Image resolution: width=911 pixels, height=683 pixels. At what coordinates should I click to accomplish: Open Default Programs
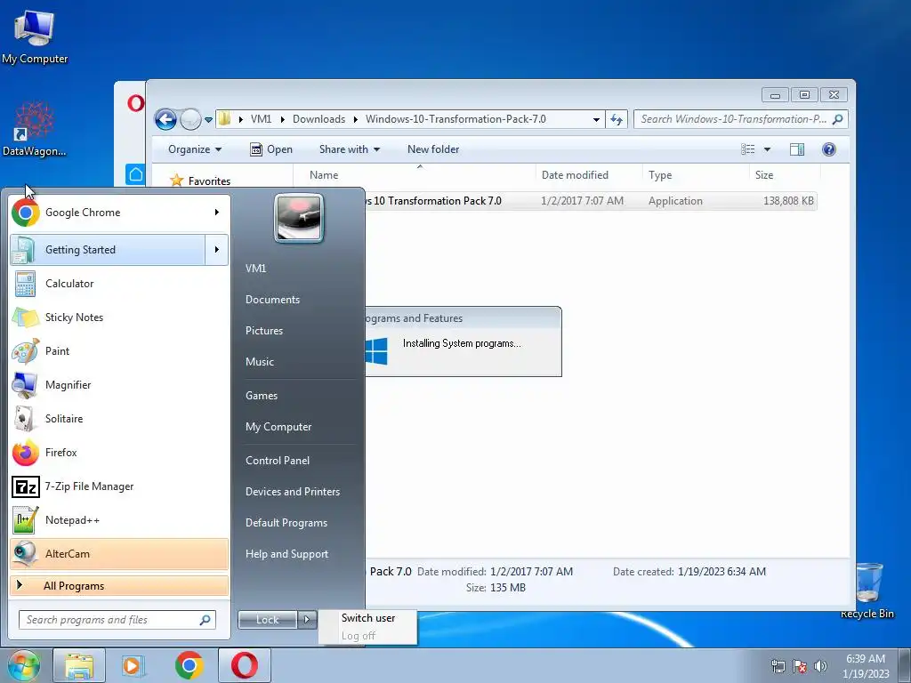(x=286, y=523)
